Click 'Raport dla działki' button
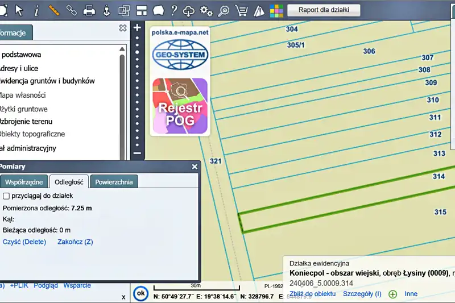Image resolution: width=455 pixels, height=303 pixels. [324, 10]
